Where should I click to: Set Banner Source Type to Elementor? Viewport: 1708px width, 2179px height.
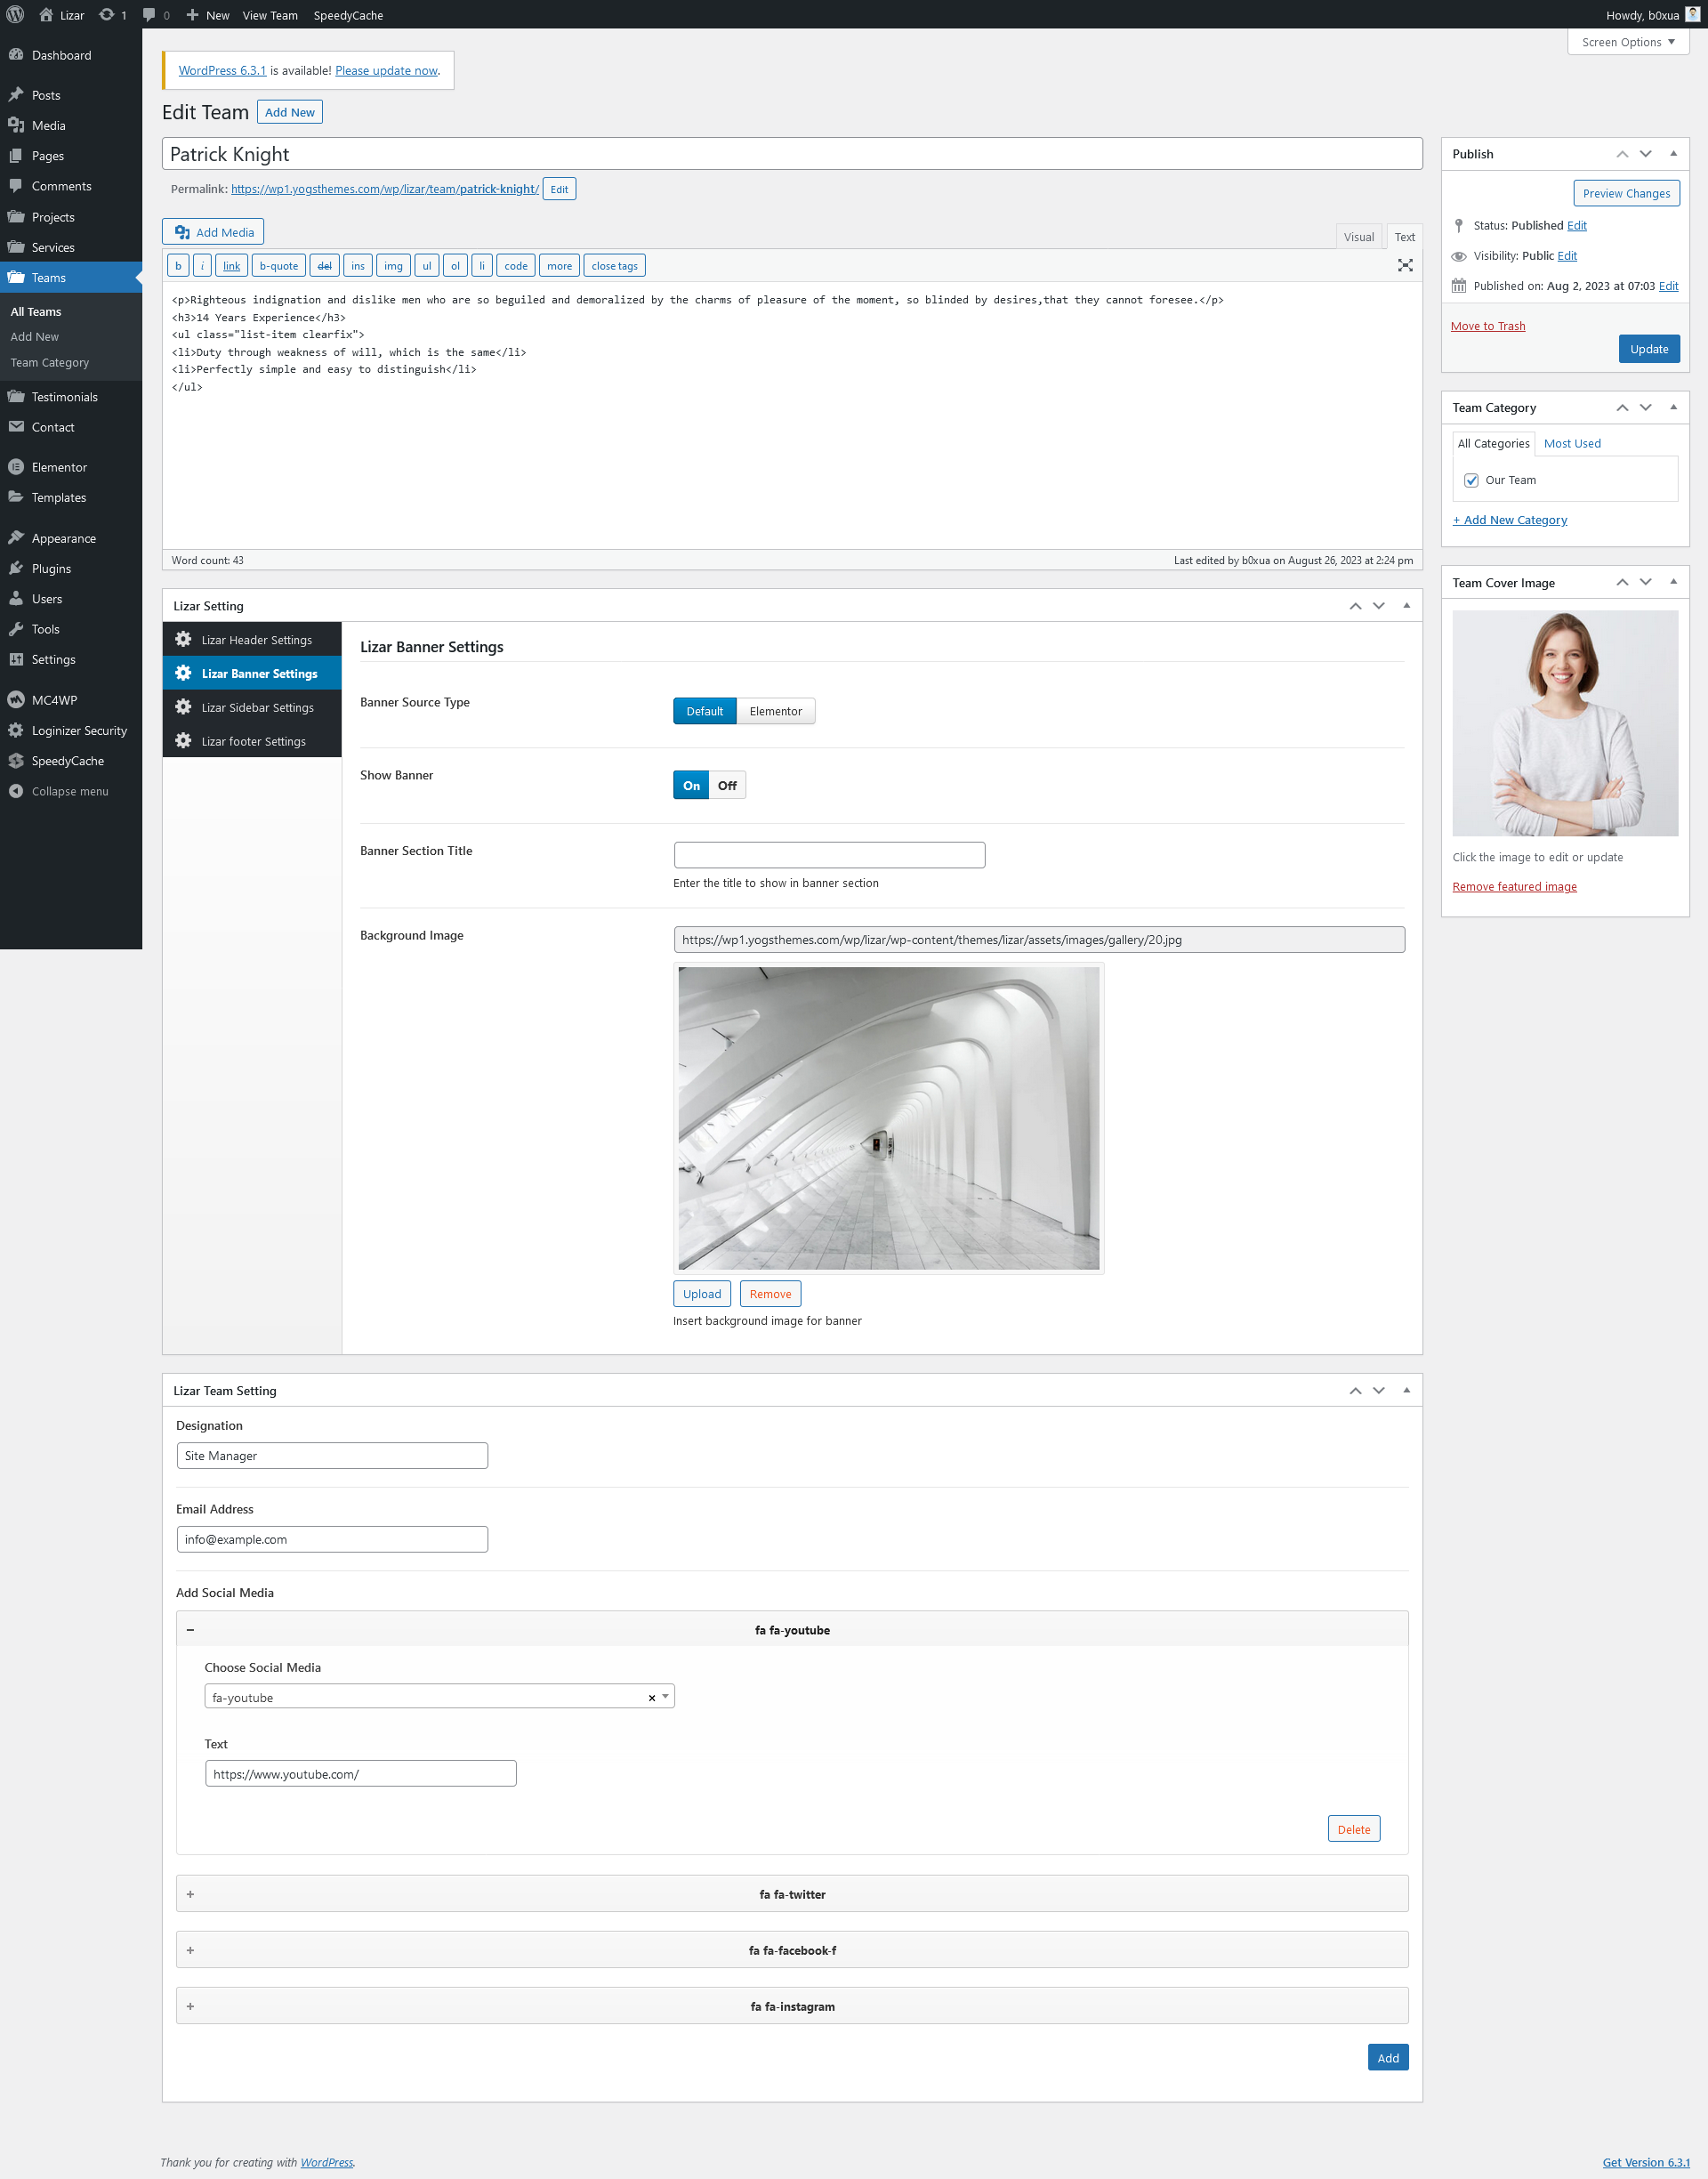click(x=775, y=711)
